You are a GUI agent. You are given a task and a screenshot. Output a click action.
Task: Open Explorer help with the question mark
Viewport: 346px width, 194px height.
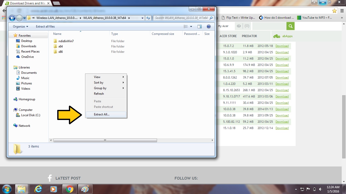click(x=209, y=27)
